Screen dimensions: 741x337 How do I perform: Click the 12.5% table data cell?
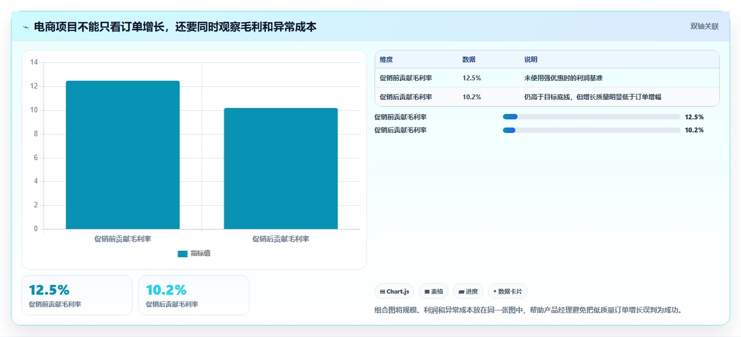[x=472, y=78]
